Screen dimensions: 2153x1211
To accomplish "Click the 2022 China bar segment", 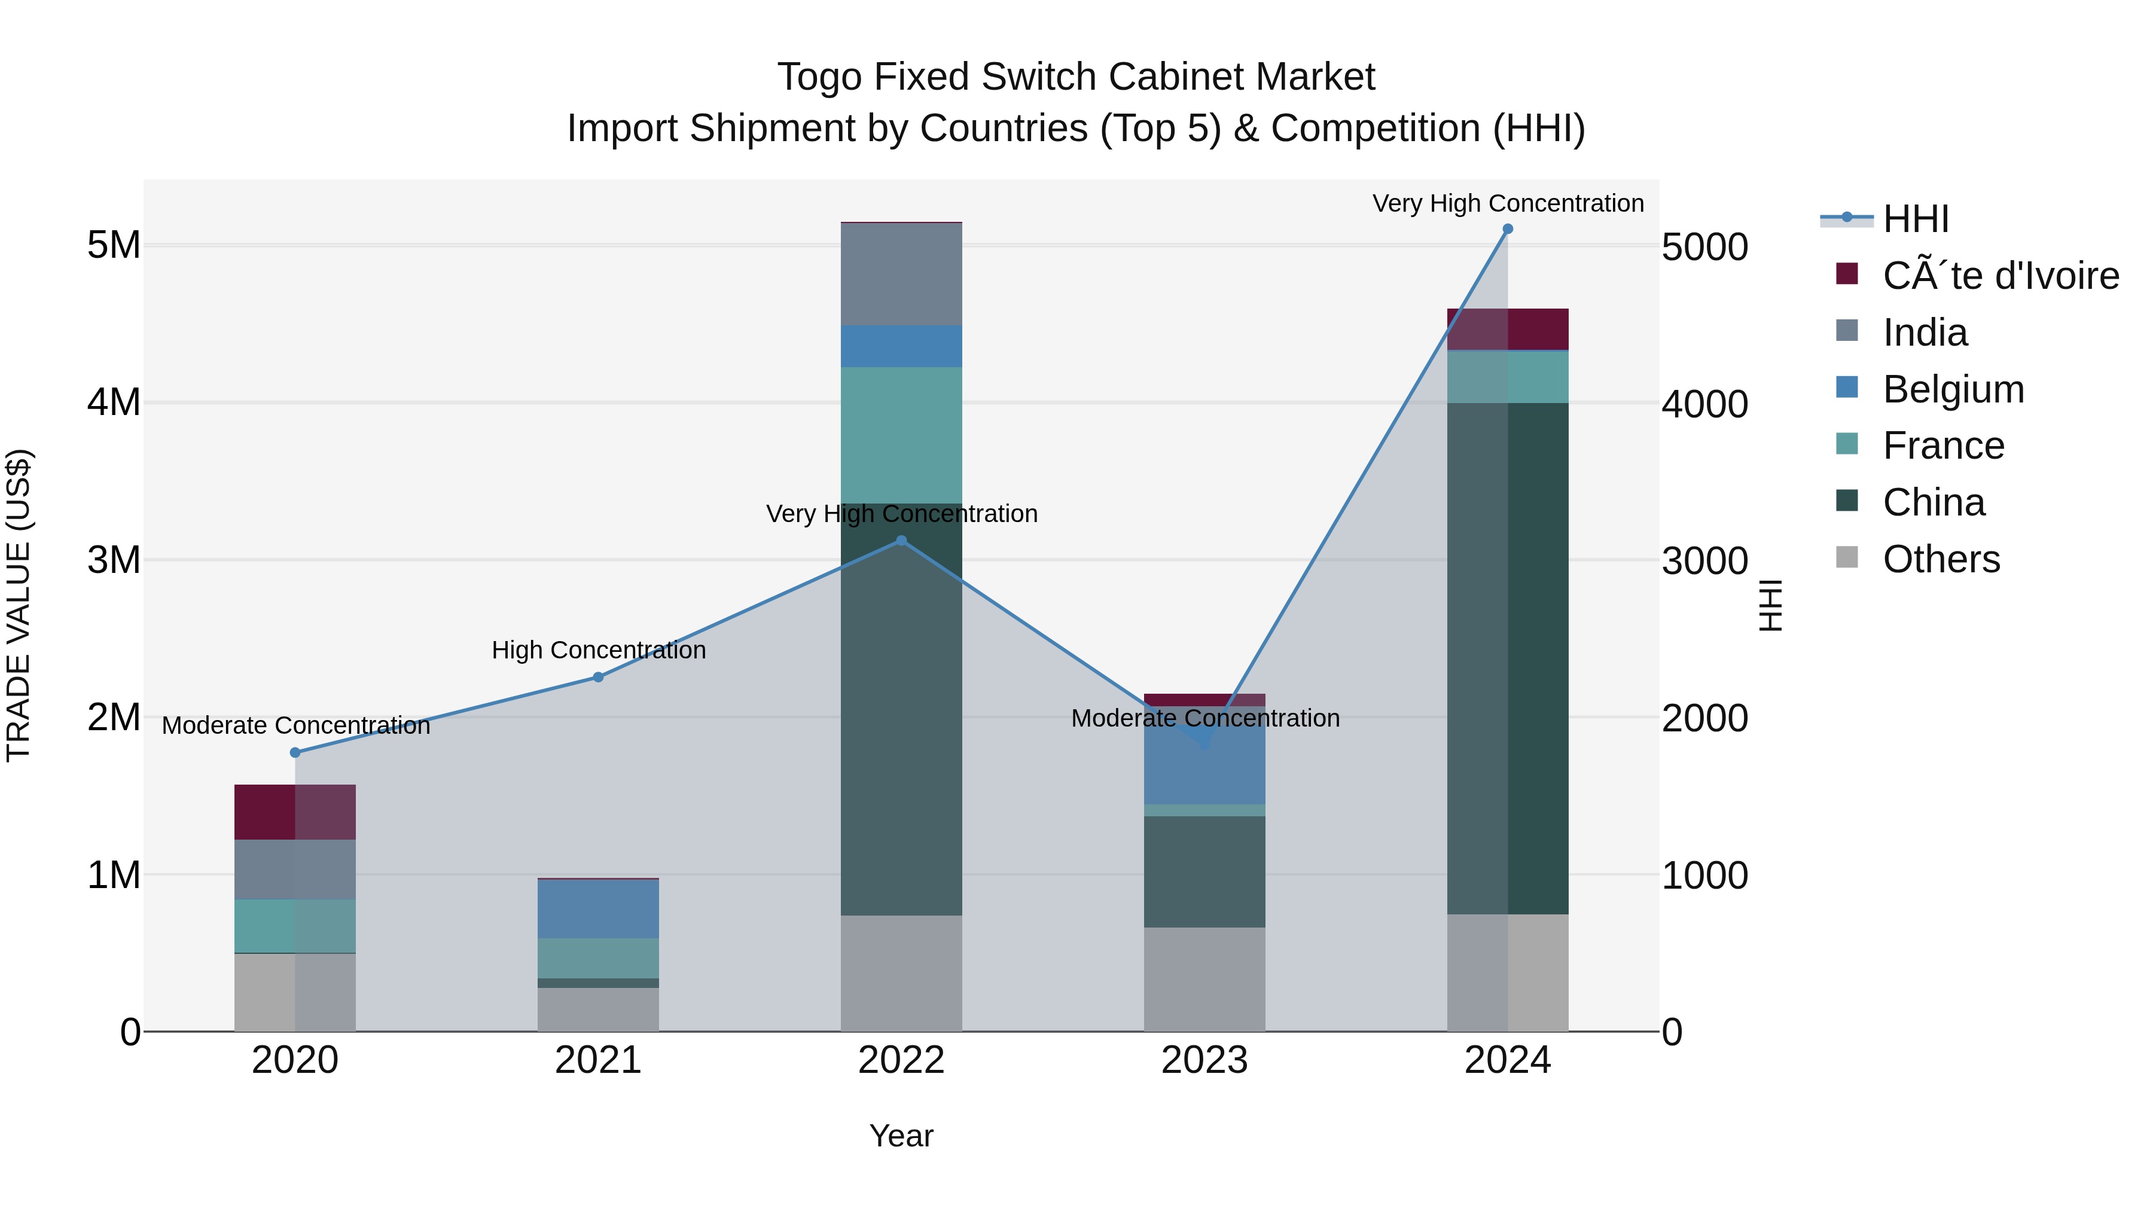I will 901,709.
